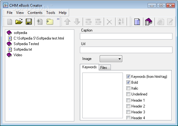Expand the toolbar overflow chevron
Image resolution: width=178 pixels, height=126 pixels.
click(58, 19)
